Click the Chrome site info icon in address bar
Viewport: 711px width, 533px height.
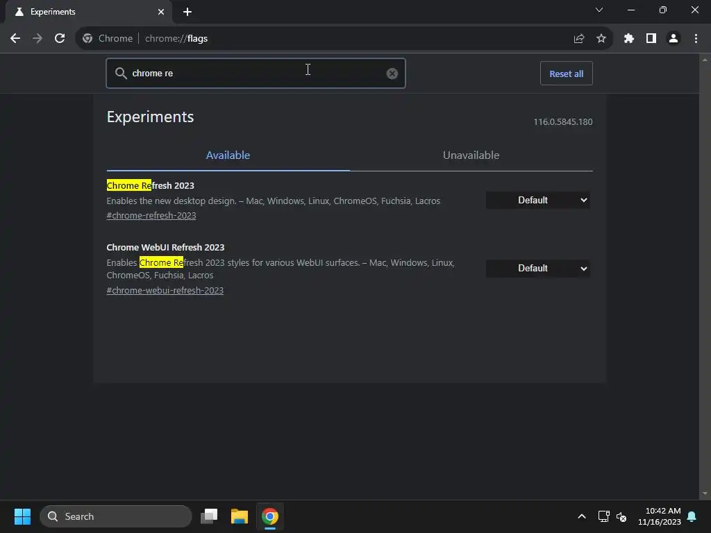(87, 39)
